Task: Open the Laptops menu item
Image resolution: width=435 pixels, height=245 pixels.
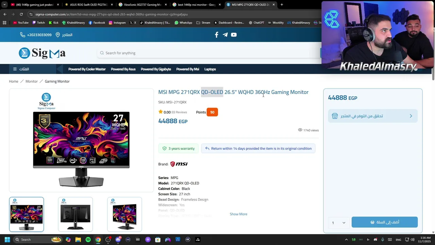Action: coord(210,69)
